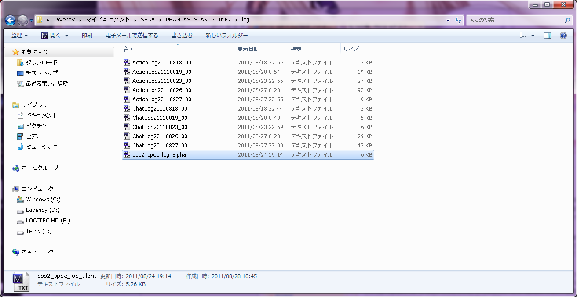Select file ChatLog20110826_00

pyautogui.click(x=248, y=136)
